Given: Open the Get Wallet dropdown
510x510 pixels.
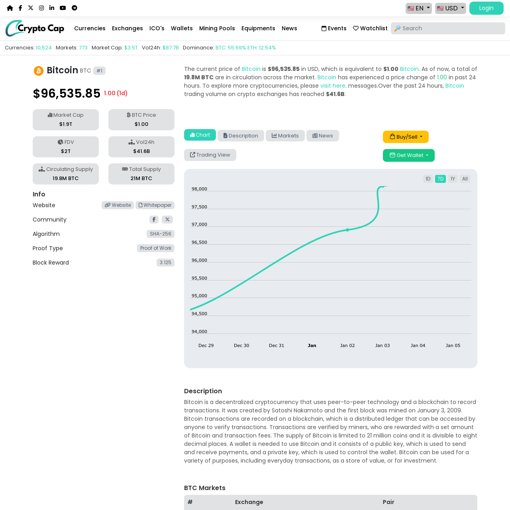Looking at the screenshot, I should pos(408,155).
